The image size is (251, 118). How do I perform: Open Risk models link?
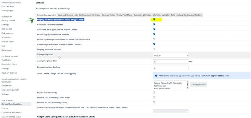coord(7,29)
